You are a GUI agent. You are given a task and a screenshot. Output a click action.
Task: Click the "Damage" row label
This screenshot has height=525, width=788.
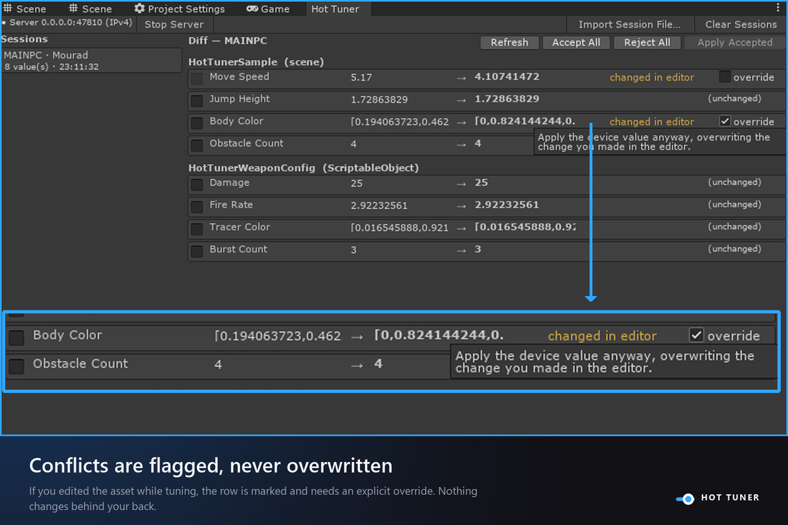coord(229,182)
